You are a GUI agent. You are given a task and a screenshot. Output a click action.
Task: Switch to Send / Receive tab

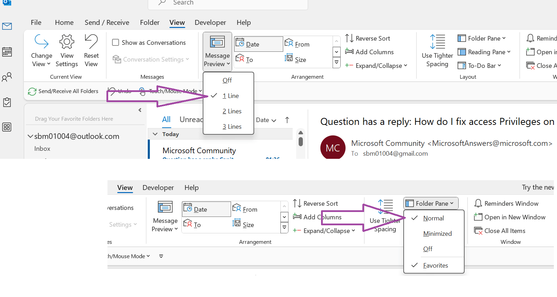107,22
